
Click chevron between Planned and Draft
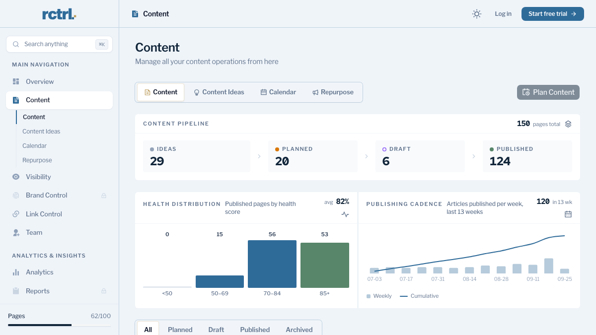click(367, 156)
